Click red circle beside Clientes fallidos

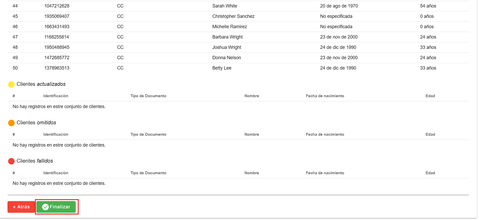point(11,161)
